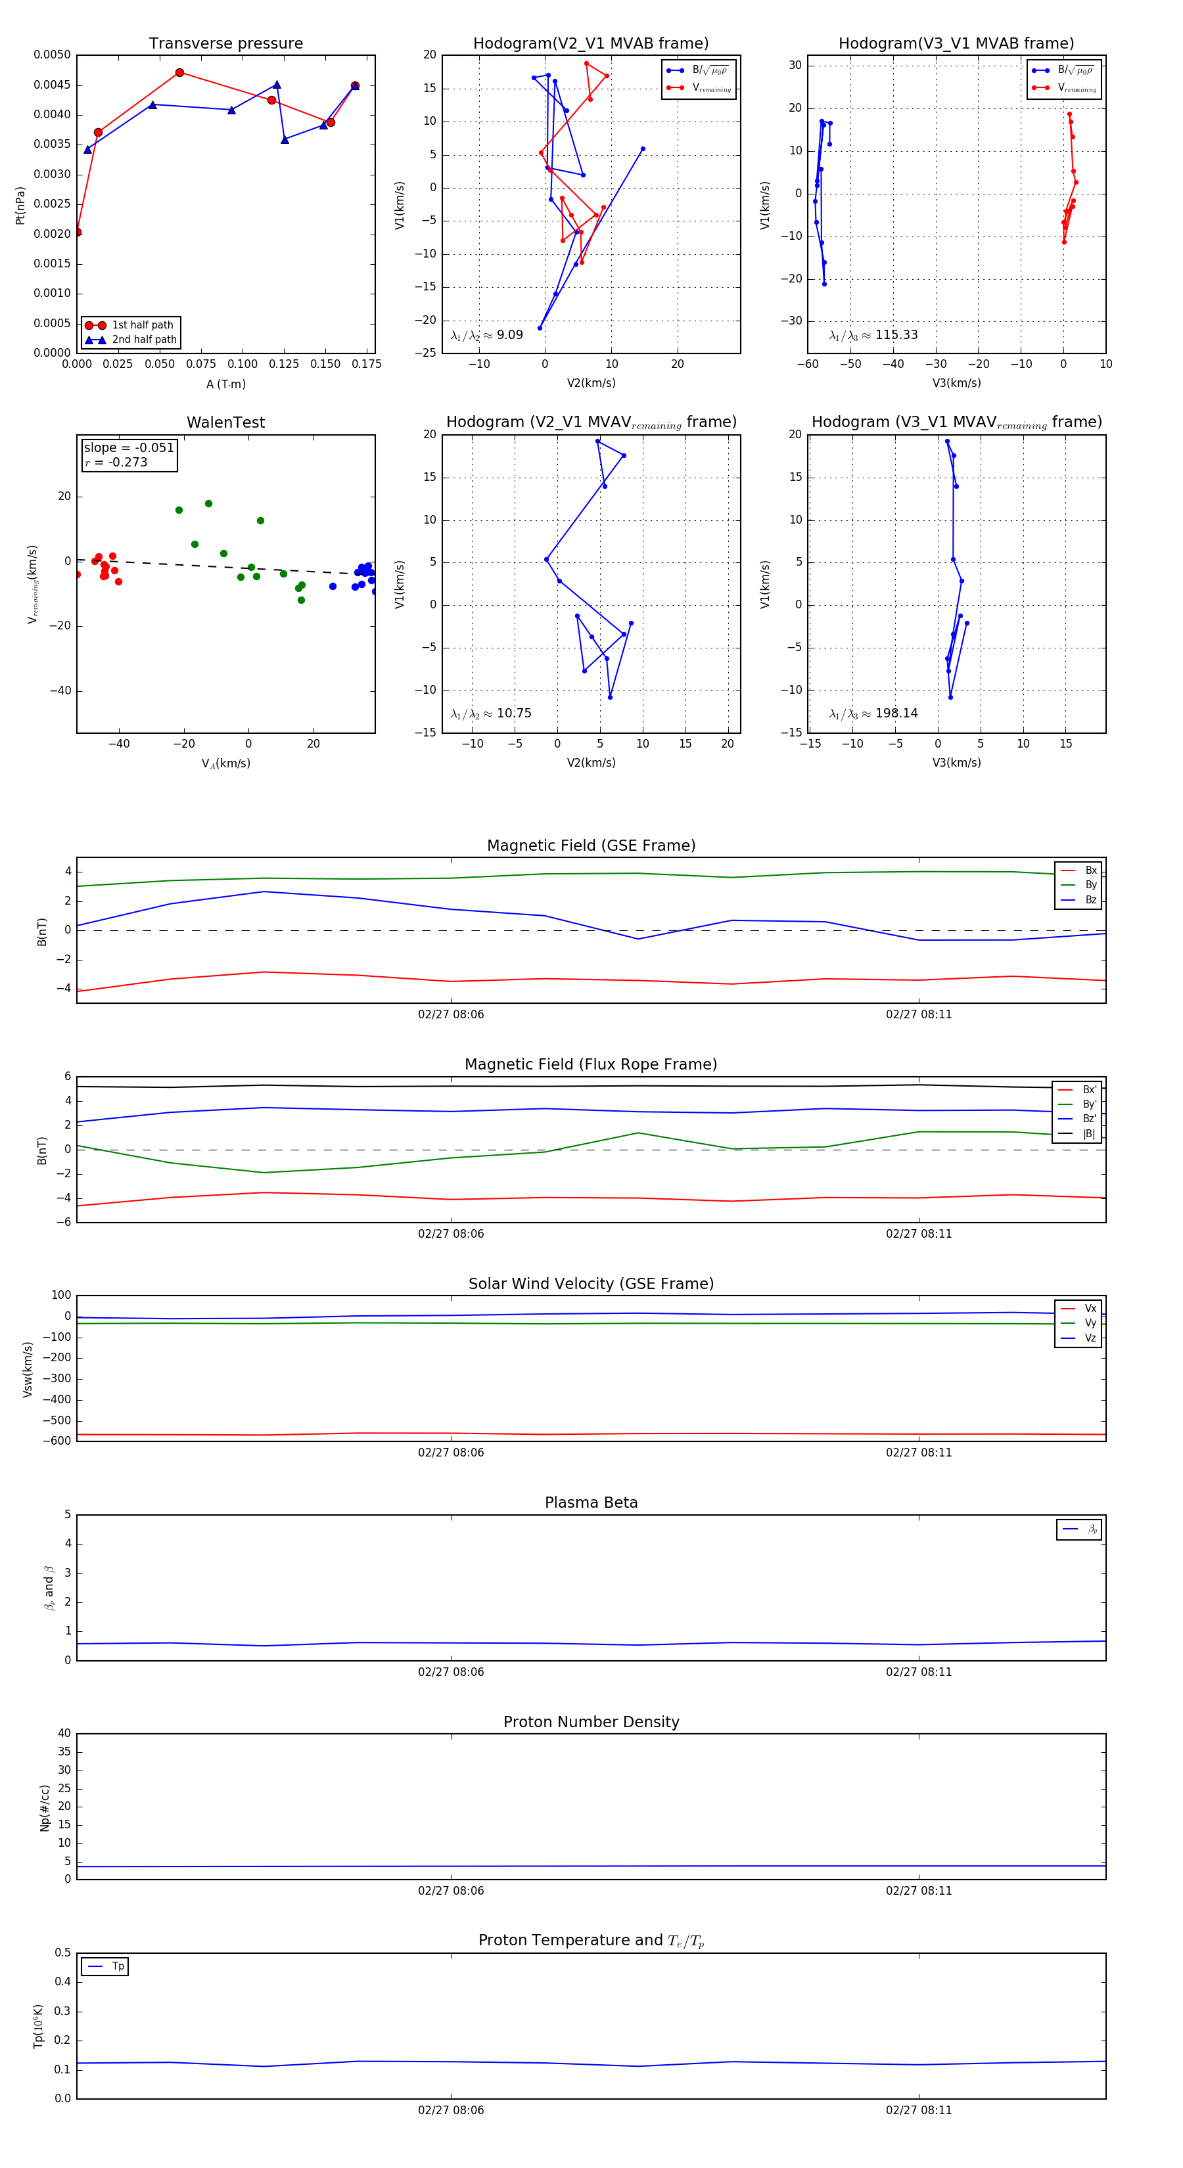Click the 'slope = -0.051' text box
Viewport: 1183px width, 2168px height.
[129, 448]
